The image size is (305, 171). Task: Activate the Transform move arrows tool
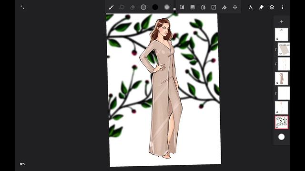tap(235, 8)
